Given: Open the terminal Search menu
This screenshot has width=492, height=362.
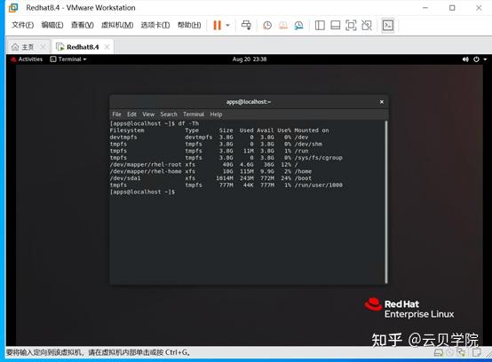Looking at the screenshot, I should pos(169,114).
